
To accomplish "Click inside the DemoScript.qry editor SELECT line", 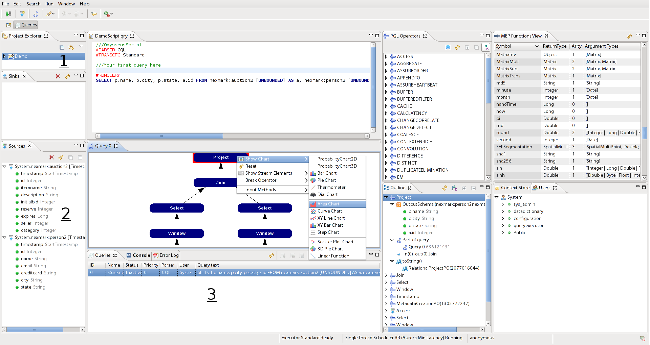I will click(x=233, y=80).
